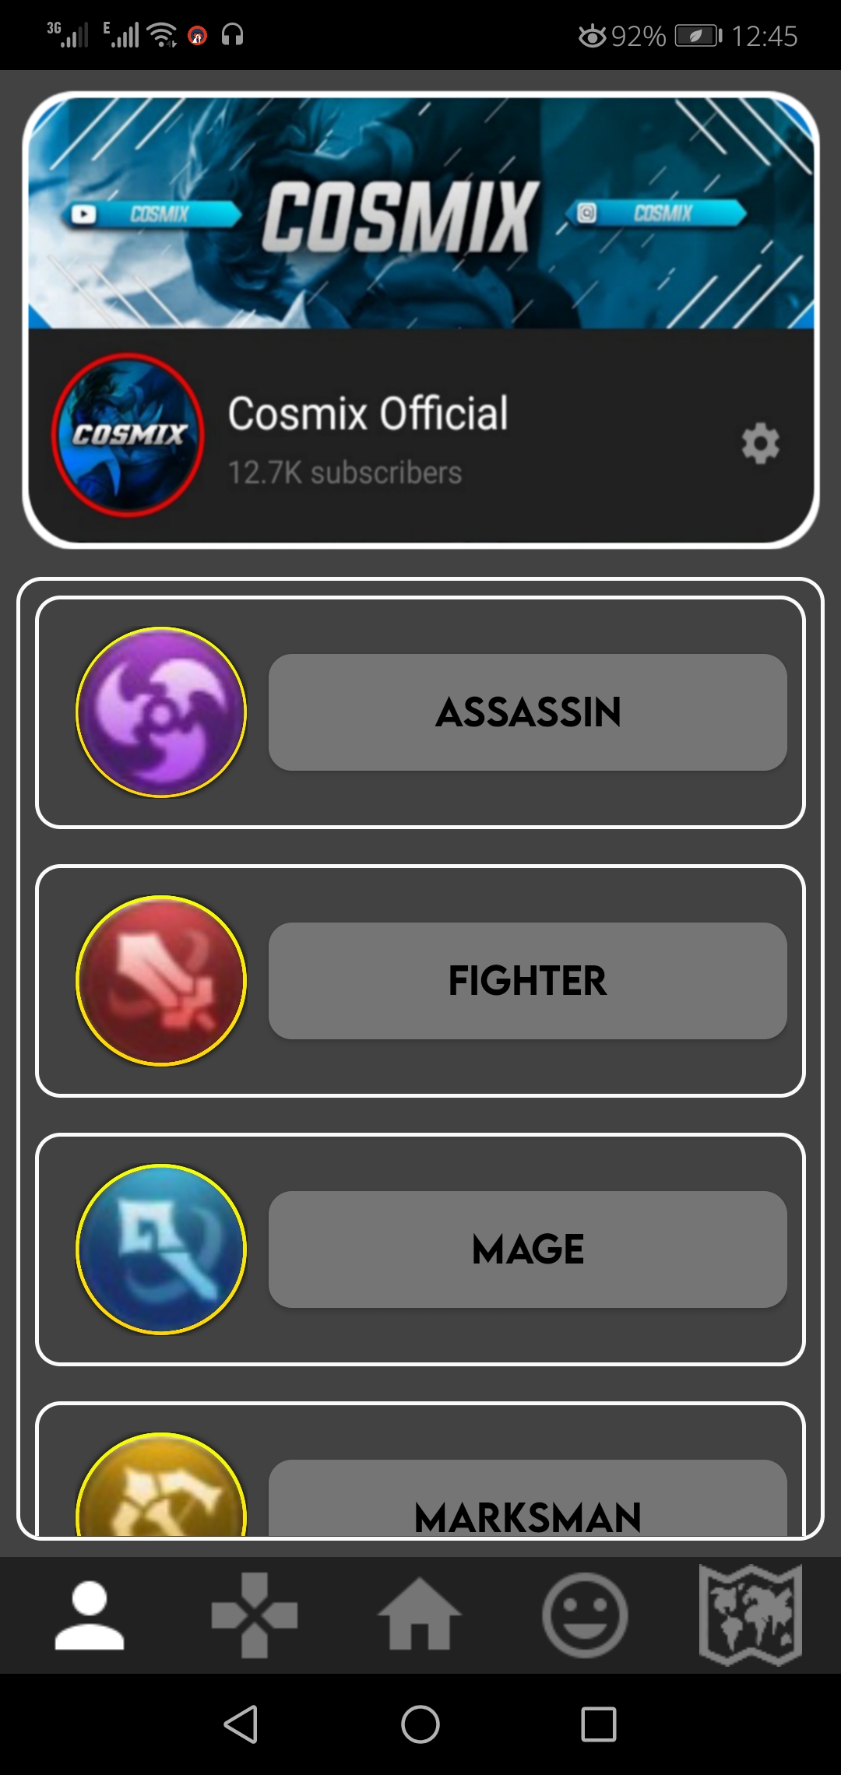Open the settings gear icon
Image resolution: width=841 pixels, height=1775 pixels.
[x=760, y=444]
